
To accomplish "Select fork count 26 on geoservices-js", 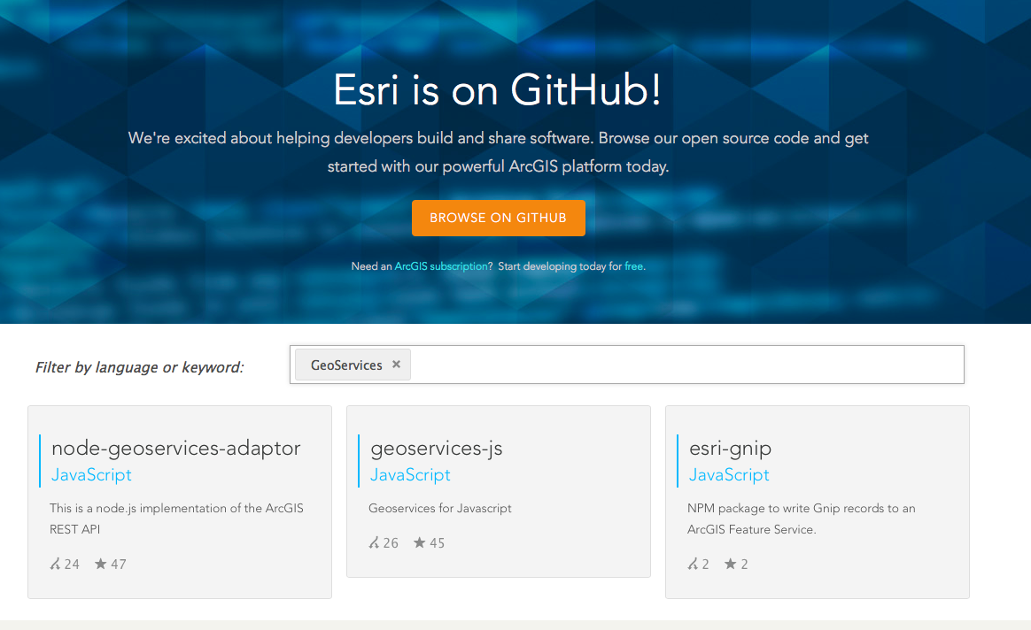I will tap(391, 543).
